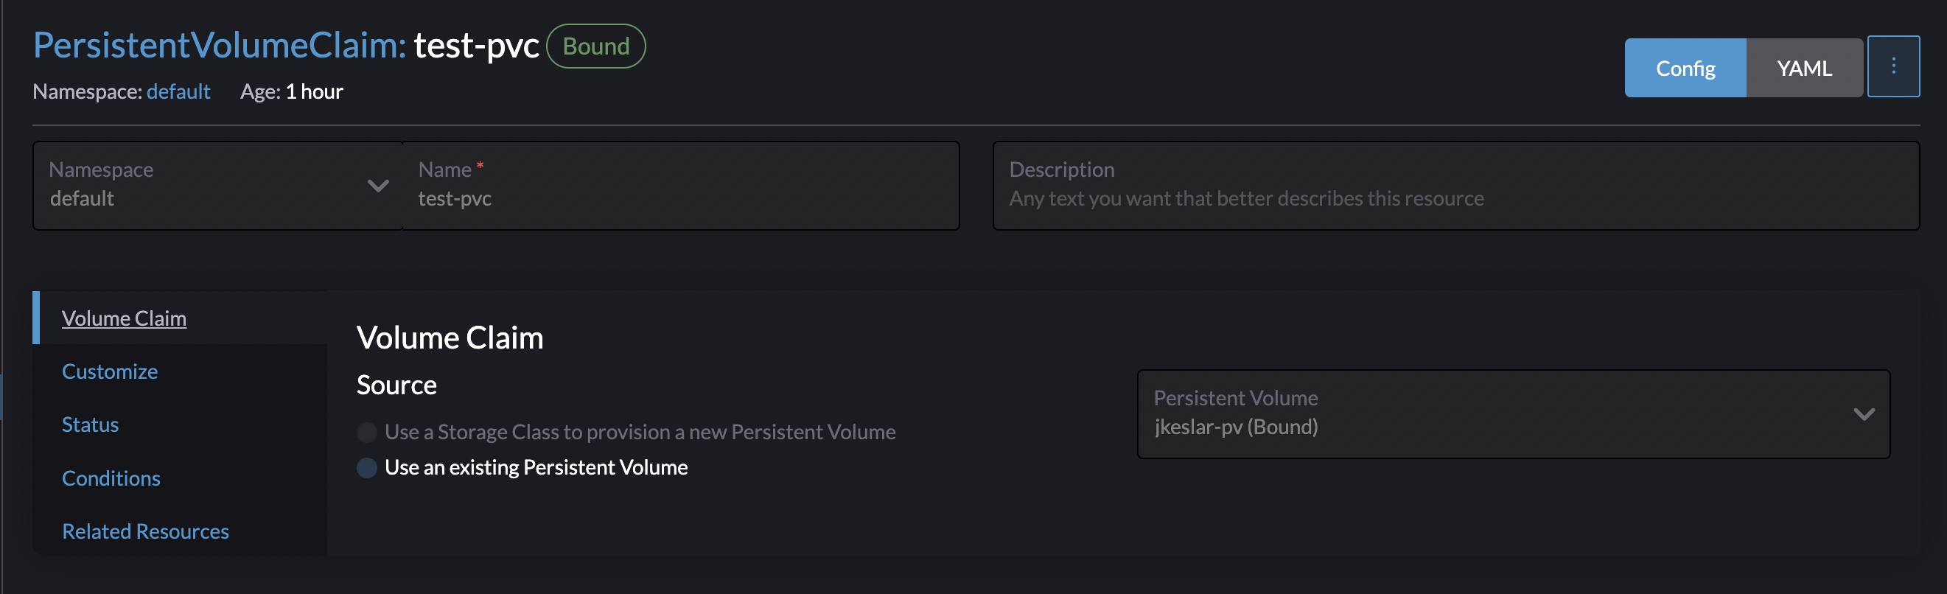Image resolution: width=1947 pixels, height=594 pixels.
Task: Open the Persistent Volume selection dropdown
Action: [x=1511, y=415]
